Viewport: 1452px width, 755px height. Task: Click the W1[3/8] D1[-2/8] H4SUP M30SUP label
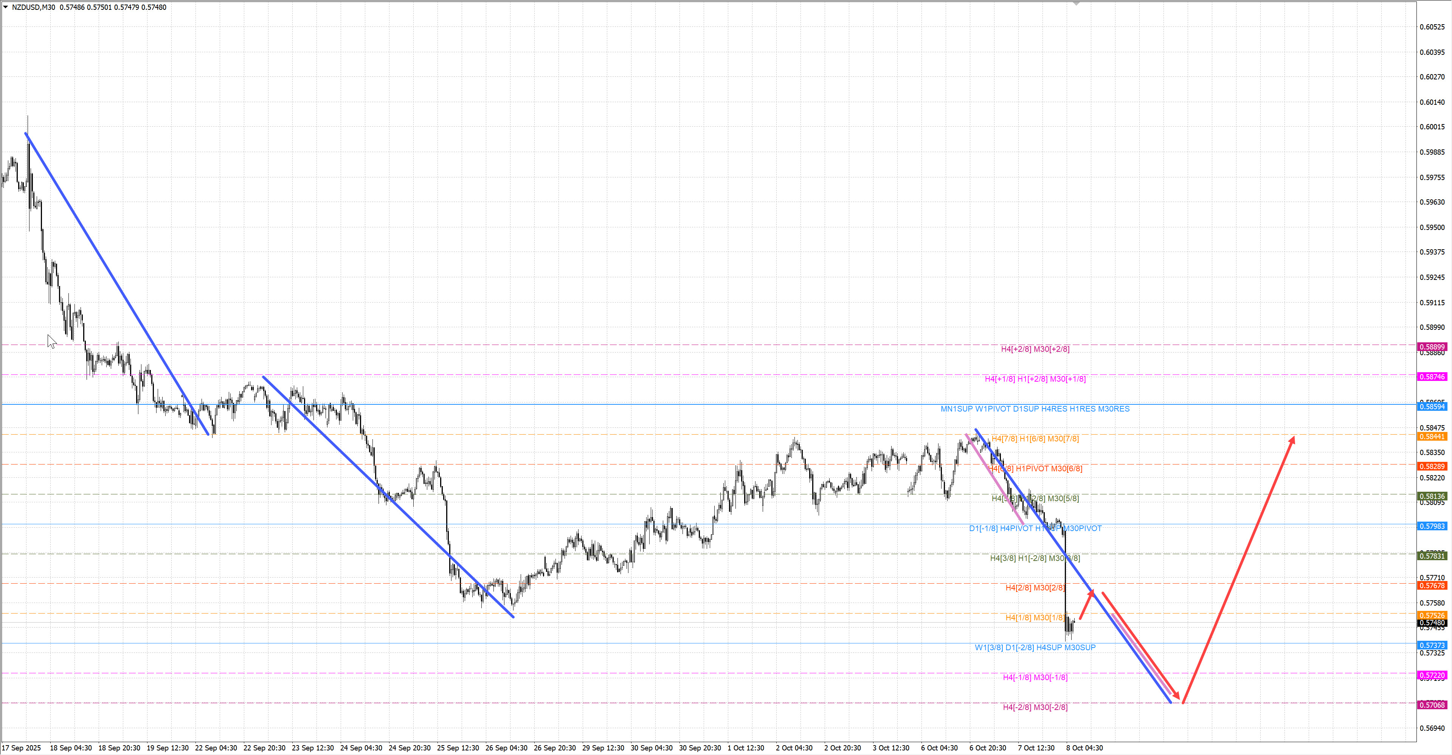click(x=1035, y=647)
